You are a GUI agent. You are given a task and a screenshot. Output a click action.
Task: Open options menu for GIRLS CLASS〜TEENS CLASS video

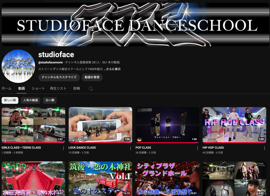point(63,148)
